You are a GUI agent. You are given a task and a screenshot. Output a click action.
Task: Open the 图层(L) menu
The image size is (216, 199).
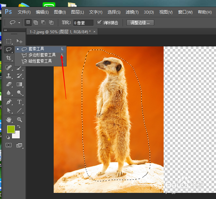tap(77, 12)
